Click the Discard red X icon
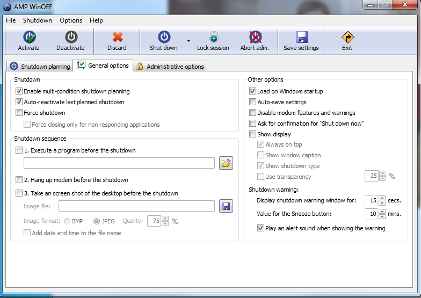The width and height of the screenshot is (421, 298). [118, 37]
